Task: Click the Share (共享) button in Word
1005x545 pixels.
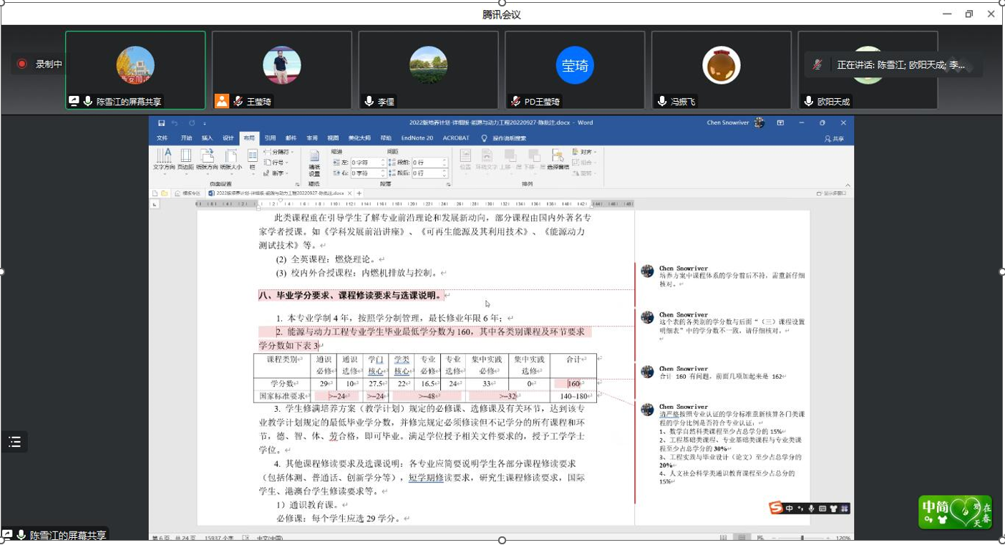Action: pos(834,138)
